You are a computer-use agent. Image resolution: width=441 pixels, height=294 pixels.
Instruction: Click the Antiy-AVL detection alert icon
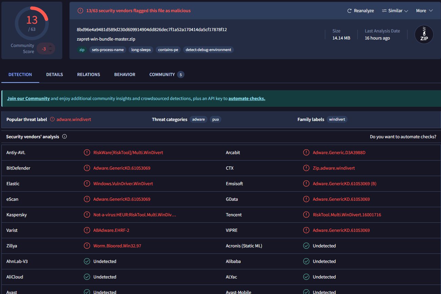[x=87, y=153]
